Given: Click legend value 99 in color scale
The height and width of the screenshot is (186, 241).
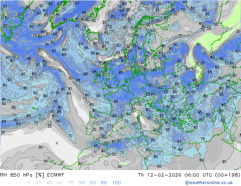Looking at the screenshot, I should (x=104, y=183).
